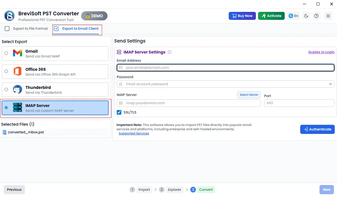This screenshot has width=337, height=197.
Task: Click Send via custom IMAP server text
Action: pyautogui.click(x=50, y=110)
